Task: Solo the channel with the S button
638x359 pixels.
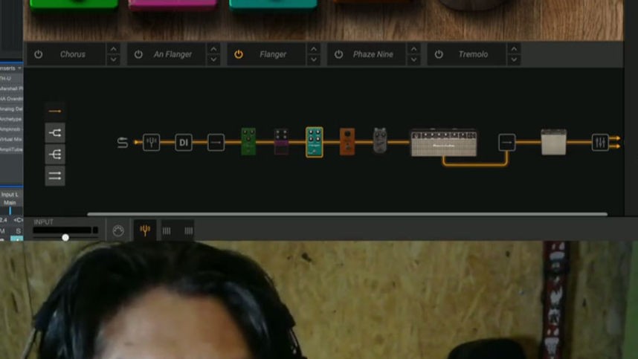Action: click(x=18, y=231)
